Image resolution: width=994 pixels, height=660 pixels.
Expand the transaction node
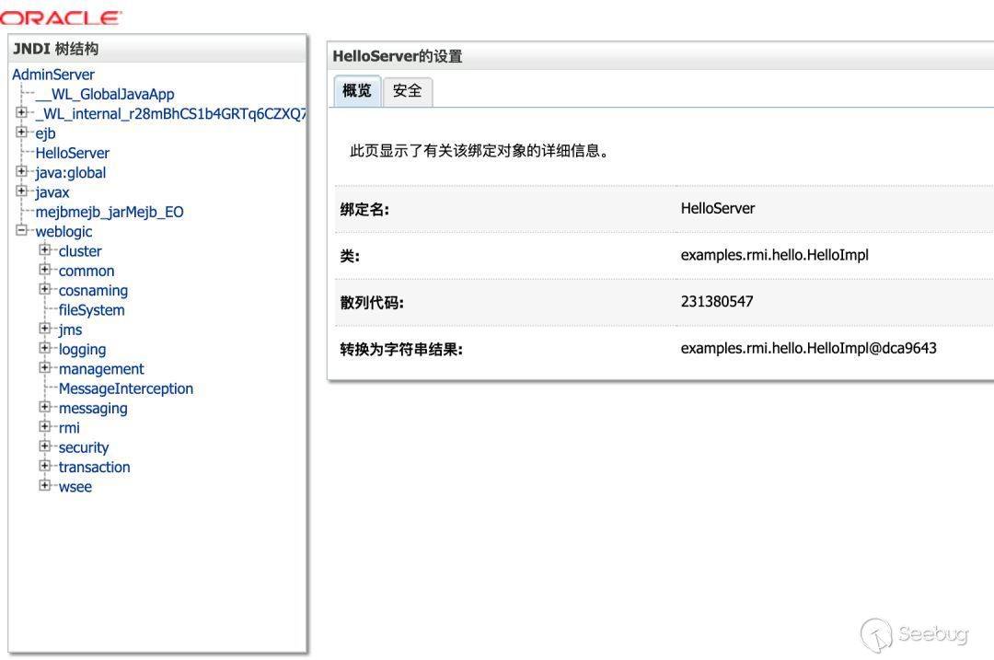[45, 466]
